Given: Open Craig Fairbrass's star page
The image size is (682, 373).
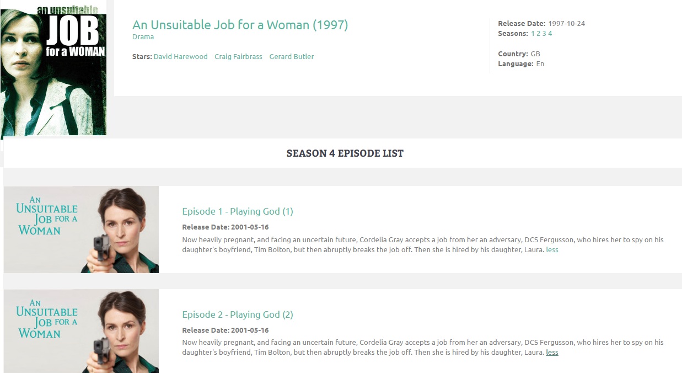Looking at the screenshot, I should coord(238,57).
